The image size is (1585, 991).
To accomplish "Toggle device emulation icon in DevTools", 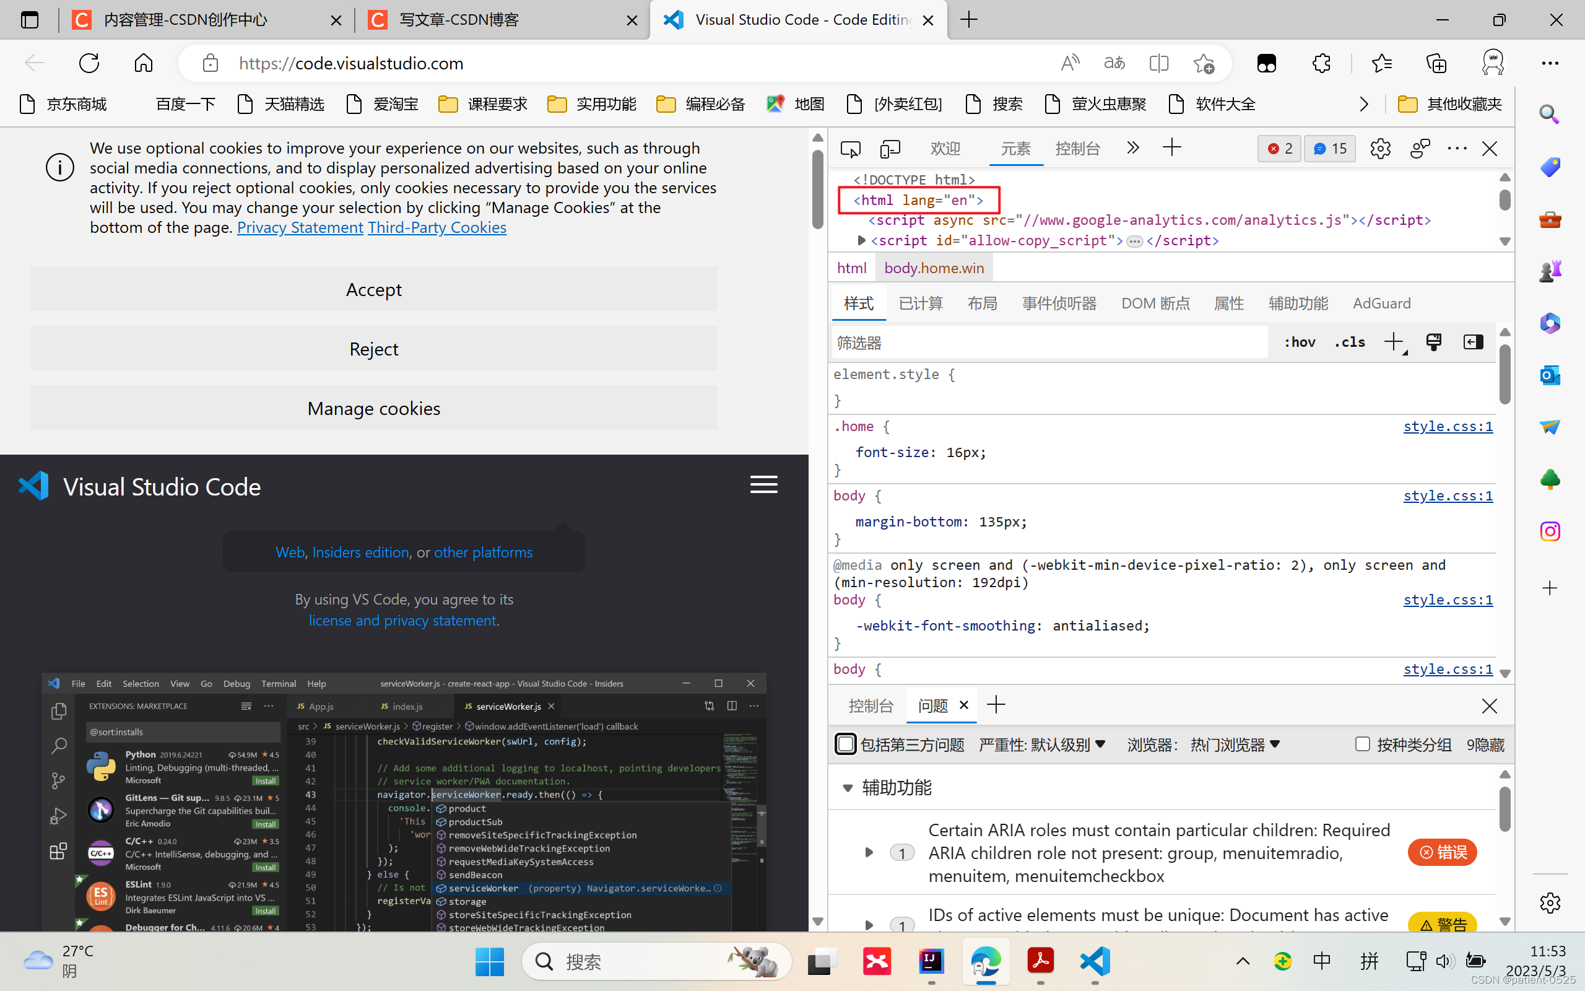I will (x=890, y=149).
